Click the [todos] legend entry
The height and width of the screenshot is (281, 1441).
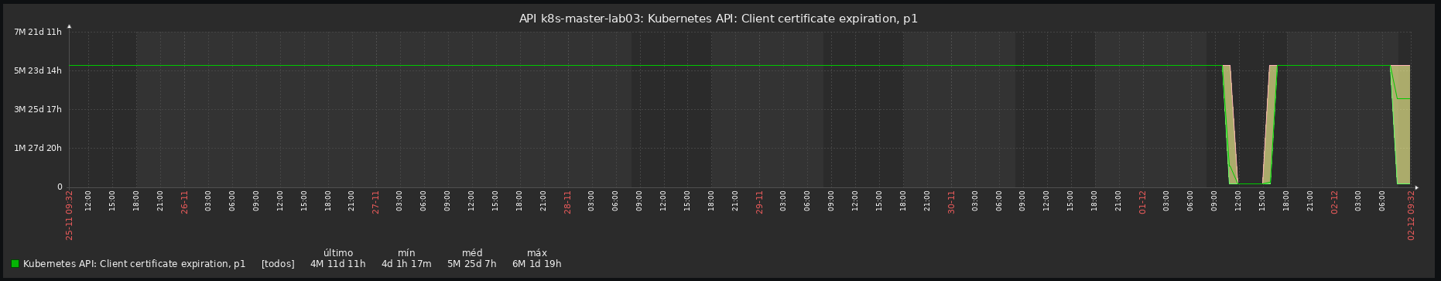click(x=278, y=264)
